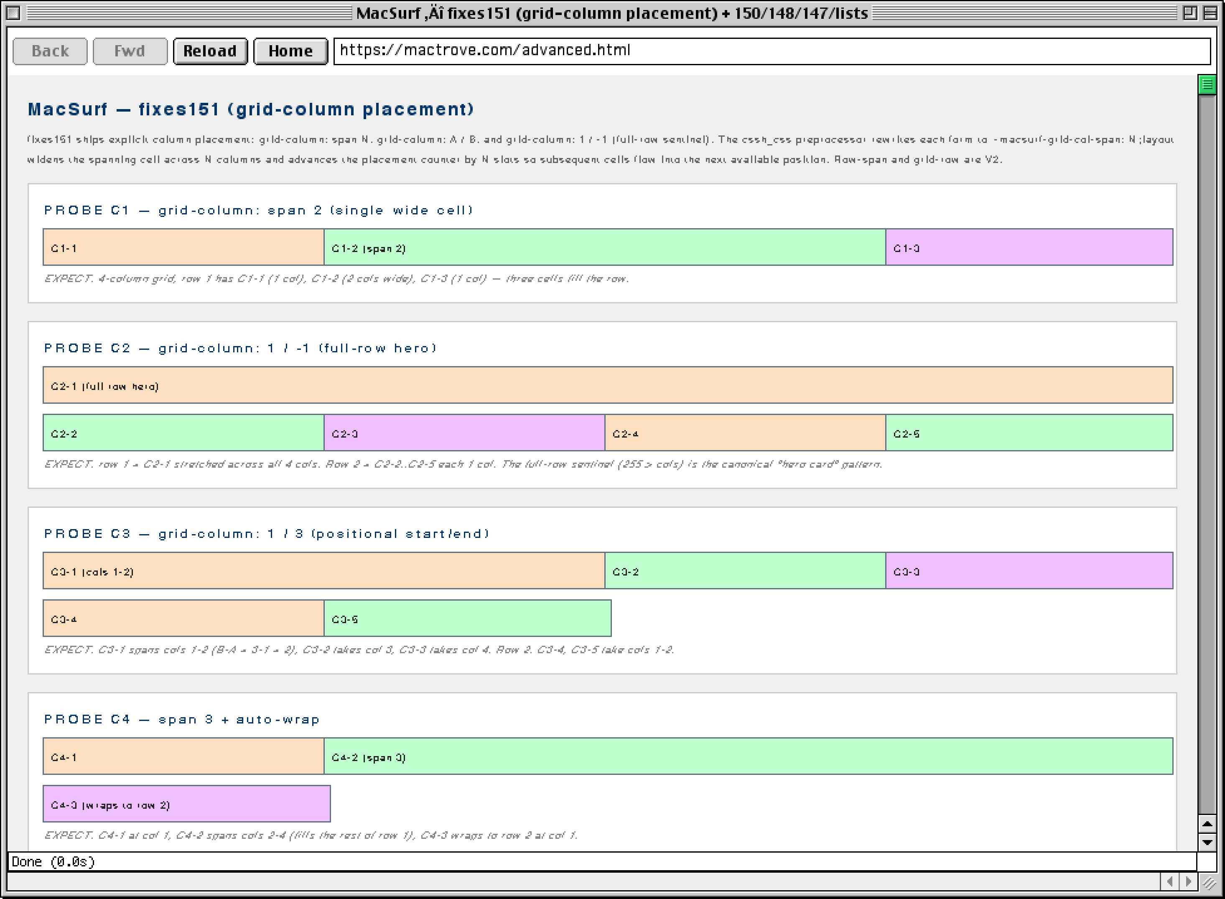Select the "C3-3" purple cell
The width and height of the screenshot is (1225, 899).
pos(1030,571)
